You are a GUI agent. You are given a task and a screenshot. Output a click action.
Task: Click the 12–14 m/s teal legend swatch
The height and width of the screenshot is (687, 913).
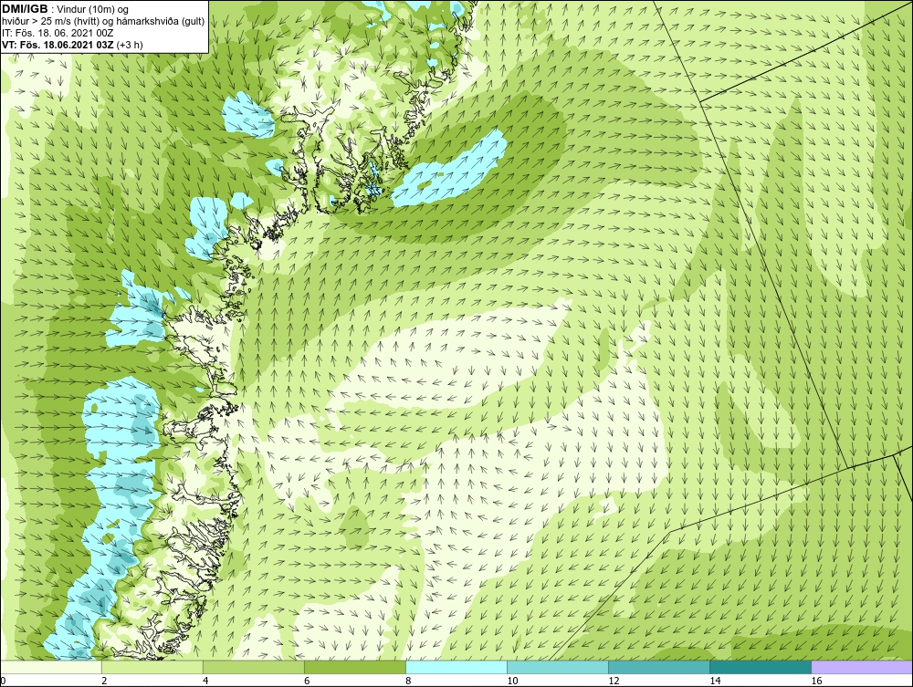[x=658, y=667]
